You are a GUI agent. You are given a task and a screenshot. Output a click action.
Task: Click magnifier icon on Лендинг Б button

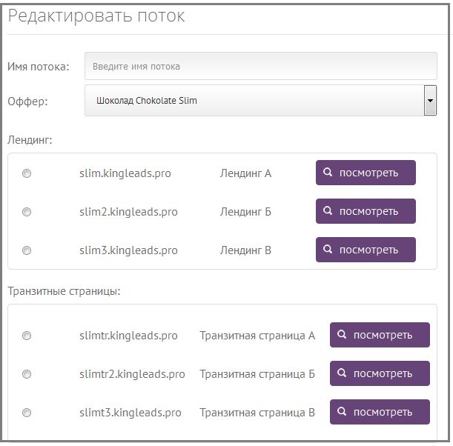(328, 211)
